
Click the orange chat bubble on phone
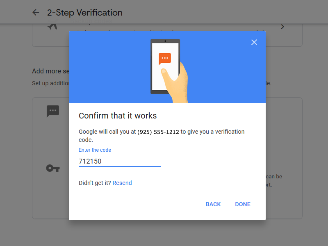pyautogui.click(x=165, y=59)
